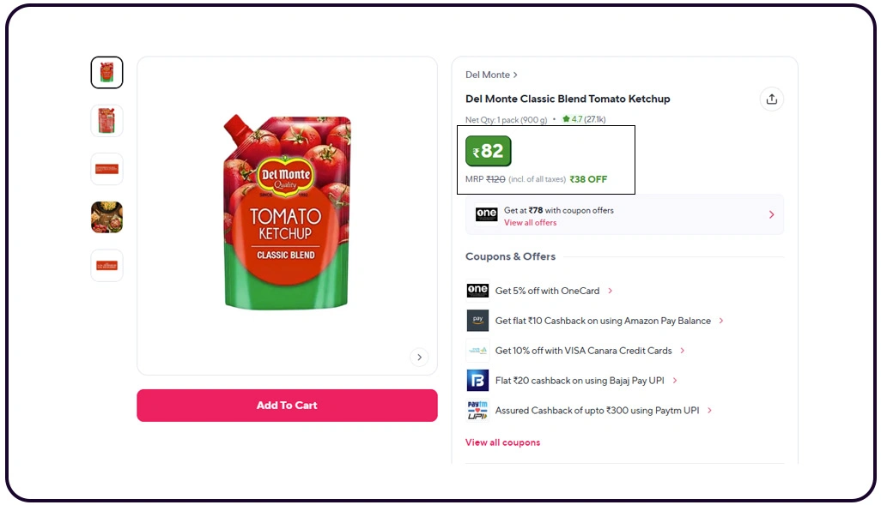Click the green star rating 4.7
881x505 pixels.
pyautogui.click(x=584, y=119)
